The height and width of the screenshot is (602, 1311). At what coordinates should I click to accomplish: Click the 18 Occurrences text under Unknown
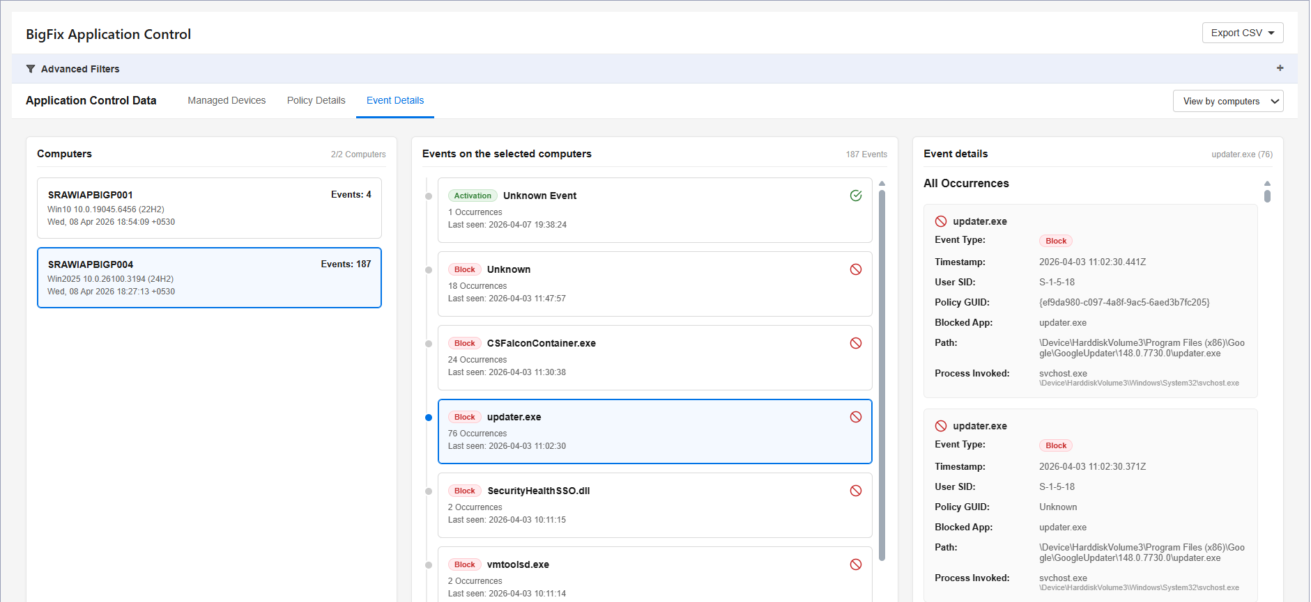(477, 286)
